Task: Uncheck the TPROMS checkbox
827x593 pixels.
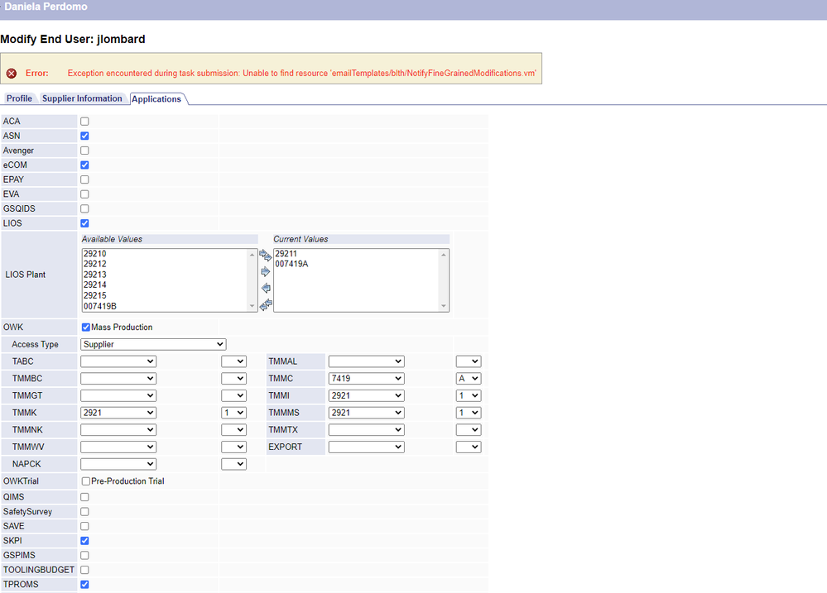Action: [x=84, y=585]
